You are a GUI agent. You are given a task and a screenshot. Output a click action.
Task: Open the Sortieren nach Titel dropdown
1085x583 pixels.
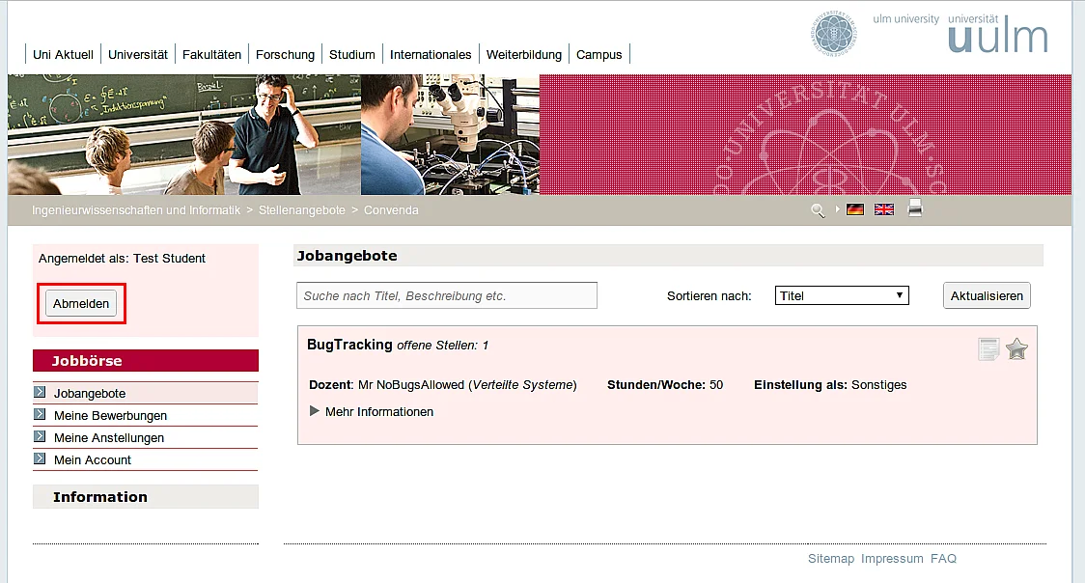click(842, 296)
